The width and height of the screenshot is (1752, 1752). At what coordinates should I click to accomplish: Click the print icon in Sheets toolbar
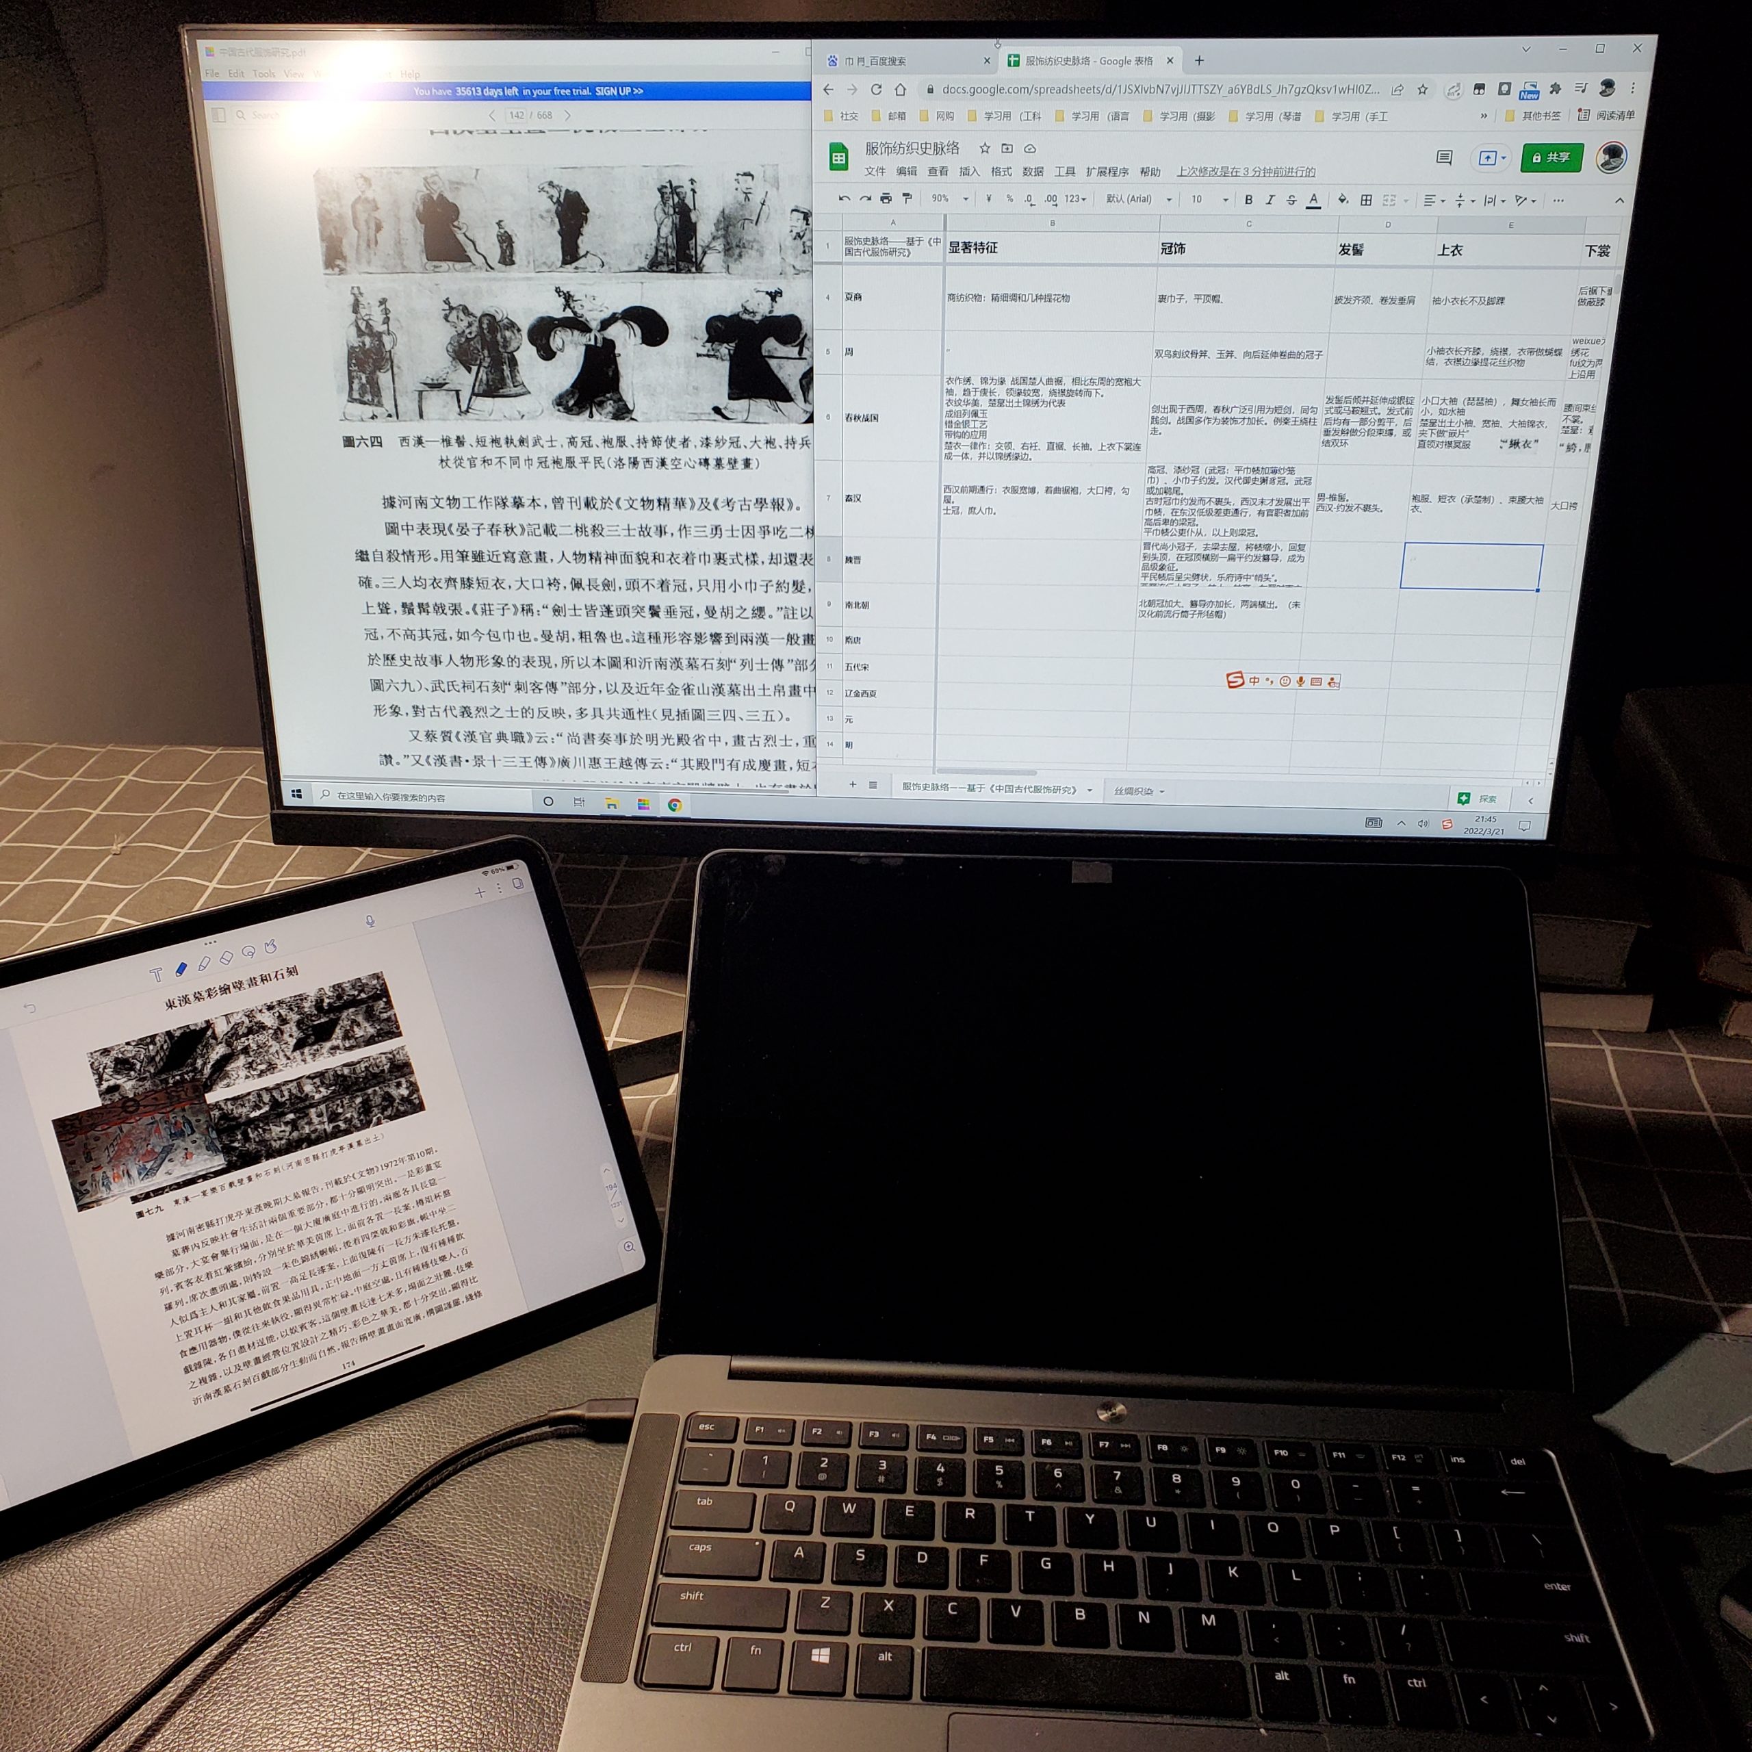click(x=886, y=198)
